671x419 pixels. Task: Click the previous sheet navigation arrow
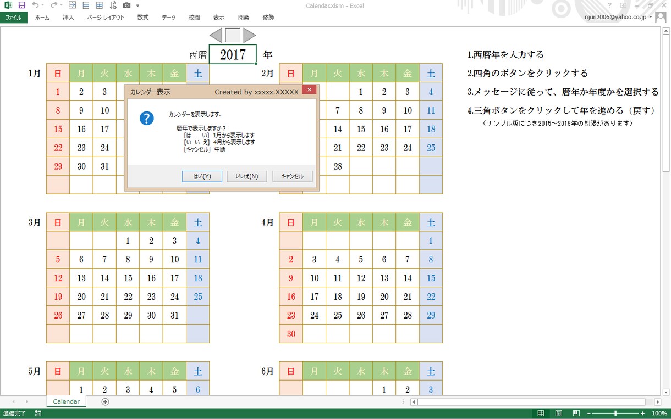tap(13, 401)
